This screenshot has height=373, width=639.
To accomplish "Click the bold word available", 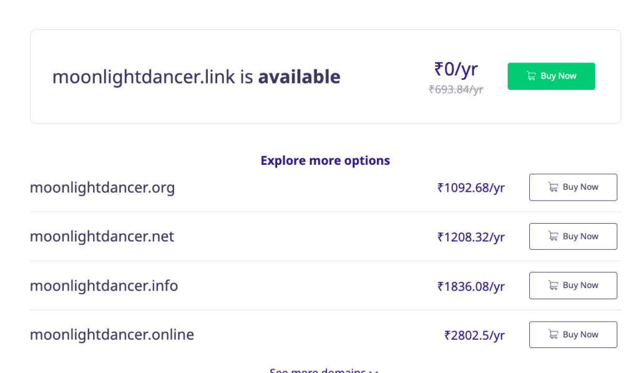I will click(299, 77).
